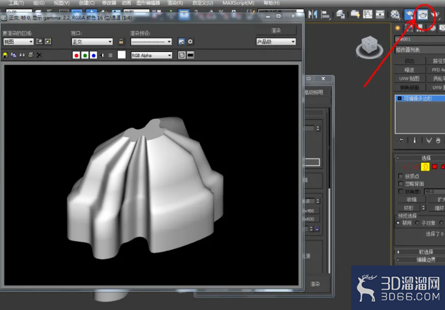Open the MAXScript(M) menu
The image size is (445, 310).
click(x=238, y=3)
